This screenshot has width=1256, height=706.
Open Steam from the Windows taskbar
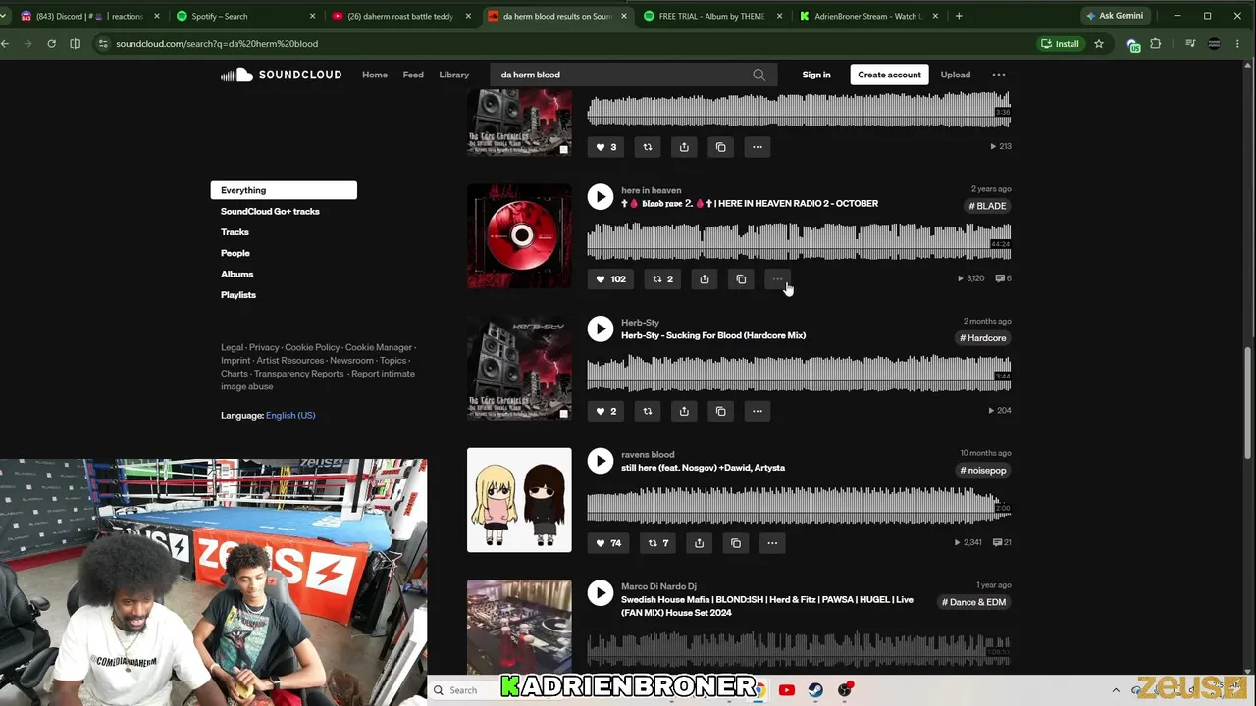(x=815, y=690)
